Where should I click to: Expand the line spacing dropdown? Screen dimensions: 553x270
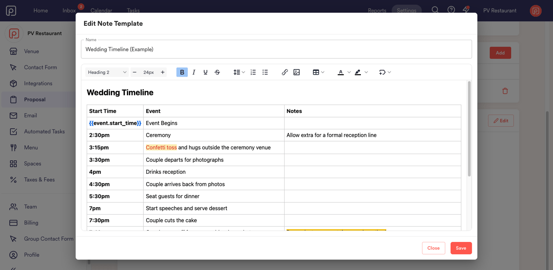click(x=239, y=72)
